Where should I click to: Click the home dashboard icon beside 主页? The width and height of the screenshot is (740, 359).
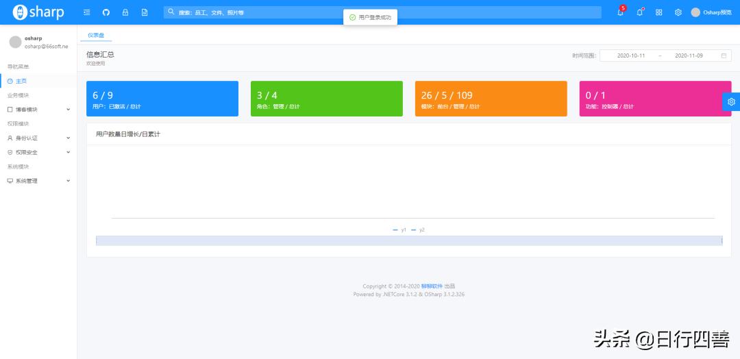(10, 81)
